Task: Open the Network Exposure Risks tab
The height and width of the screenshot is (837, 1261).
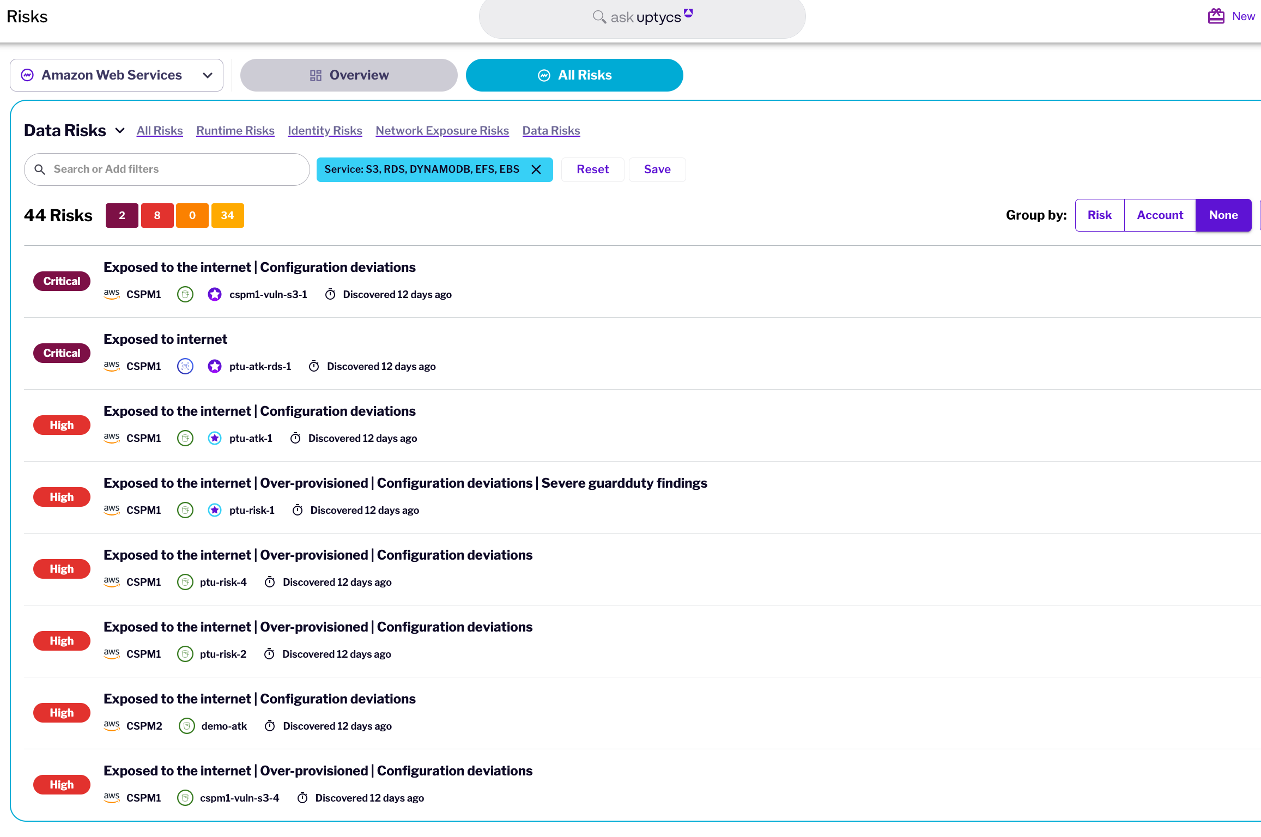Action: (x=442, y=130)
